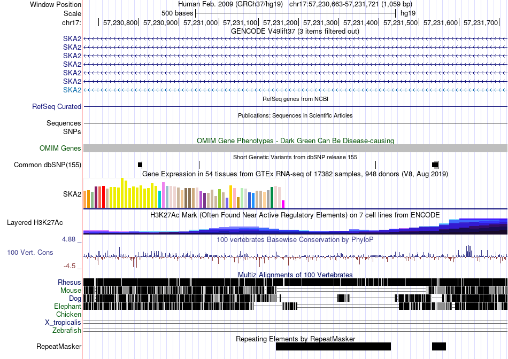This screenshot has height=359, width=508.
Task: Click the light-blue SKA2 transcript label
Action: click(x=72, y=90)
